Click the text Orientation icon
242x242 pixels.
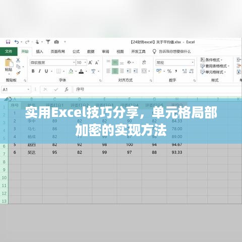(x=129, y=63)
